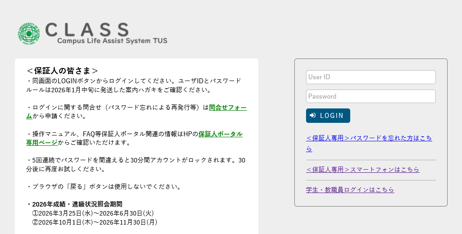Image resolution: width=462 pixels, height=234 pixels.
Task: Open ＜保証人専用＞スマートフォンはこちら link
Action: tap(362, 170)
